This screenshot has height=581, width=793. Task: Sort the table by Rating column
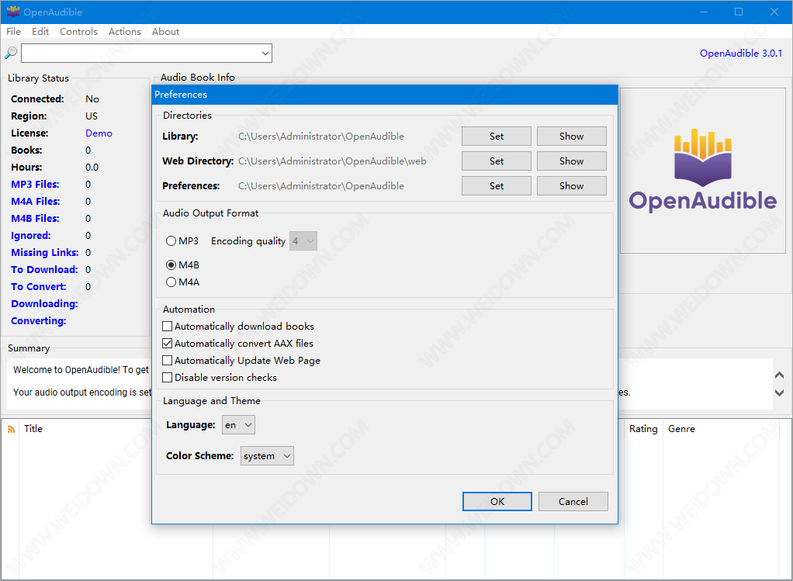[x=642, y=429]
